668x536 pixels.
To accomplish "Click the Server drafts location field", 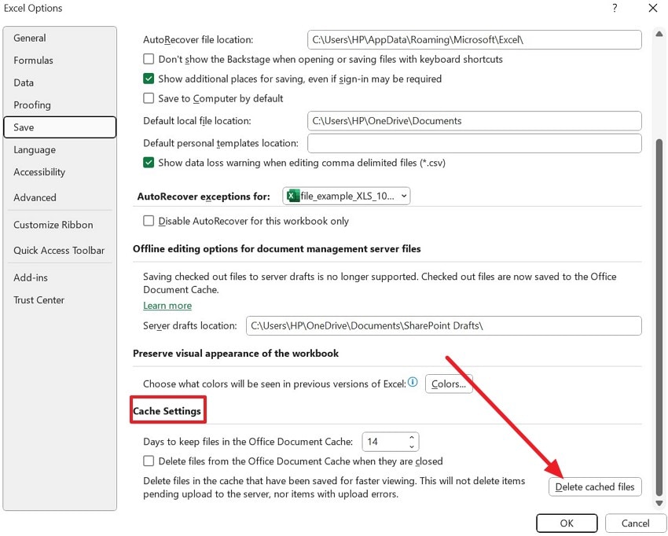I will 443,325.
